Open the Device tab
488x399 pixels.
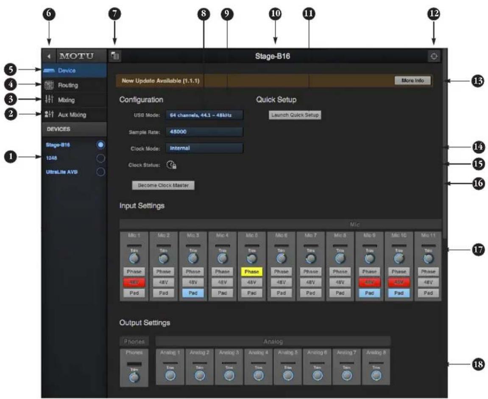(74, 71)
